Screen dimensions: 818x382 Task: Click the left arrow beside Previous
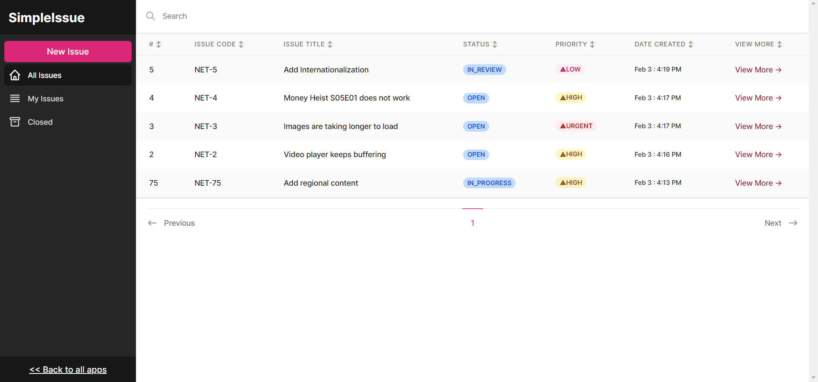point(152,223)
